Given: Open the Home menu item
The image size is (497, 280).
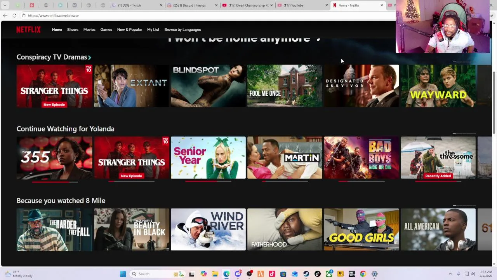Looking at the screenshot, I should coord(57,30).
